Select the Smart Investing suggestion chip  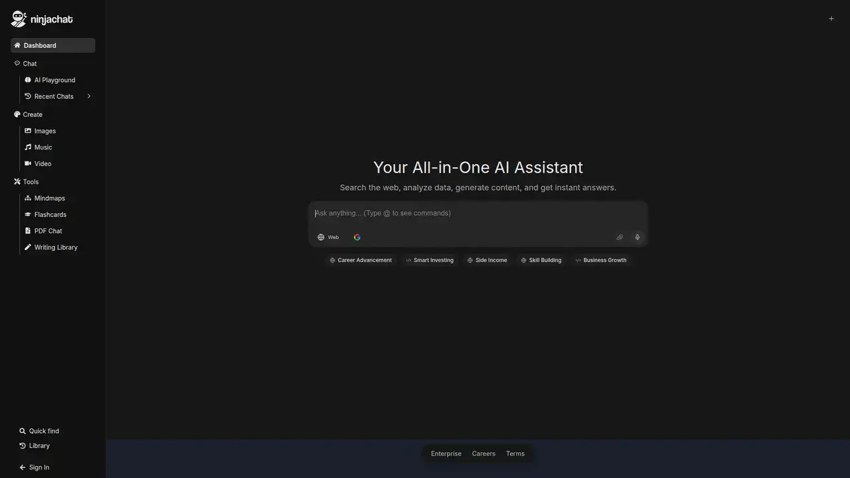coord(430,260)
